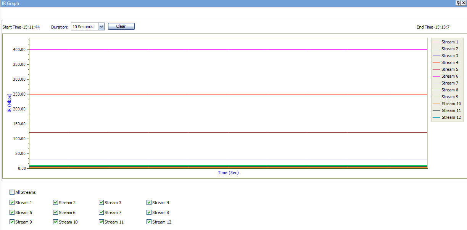Click Stream 5 legend entry
The height and width of the screenshot is (230, 467).
446,69
